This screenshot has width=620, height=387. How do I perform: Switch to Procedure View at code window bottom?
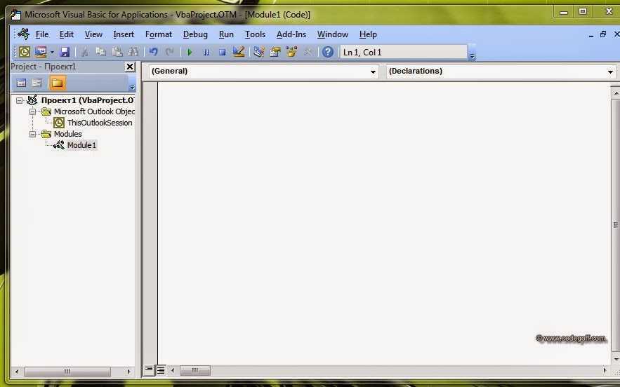pos(149,369)
